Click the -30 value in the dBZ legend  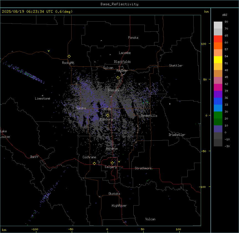click(227, 146)
